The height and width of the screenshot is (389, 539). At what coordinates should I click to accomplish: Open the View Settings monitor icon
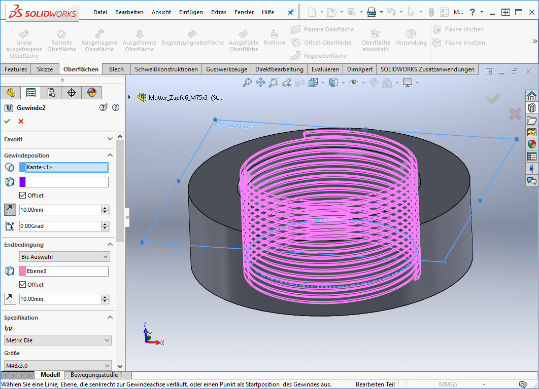coord(408,83)
